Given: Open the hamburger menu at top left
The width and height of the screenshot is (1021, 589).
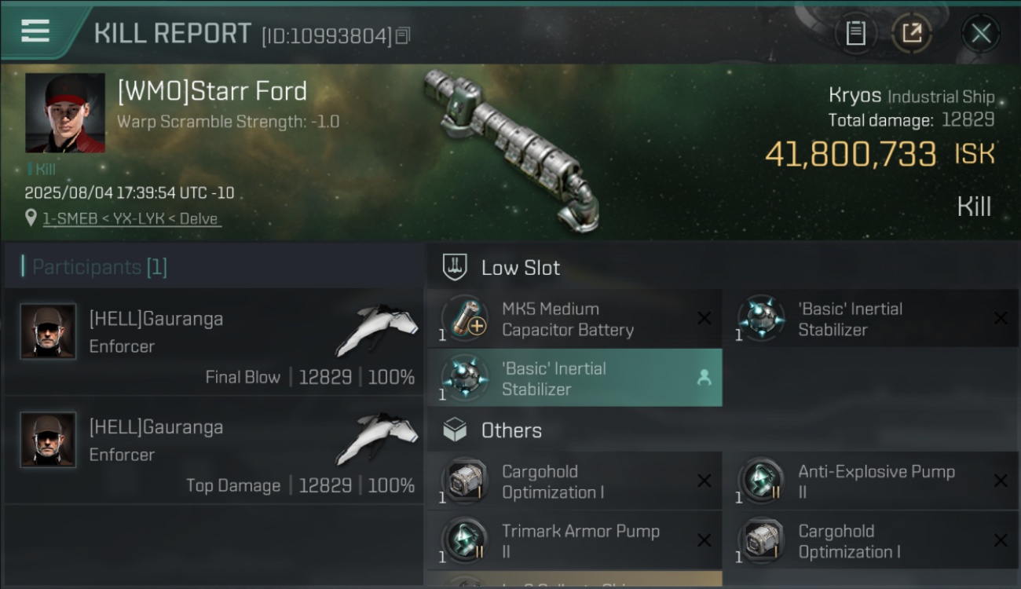Looking at the screenshot, I should click(35, 31).
